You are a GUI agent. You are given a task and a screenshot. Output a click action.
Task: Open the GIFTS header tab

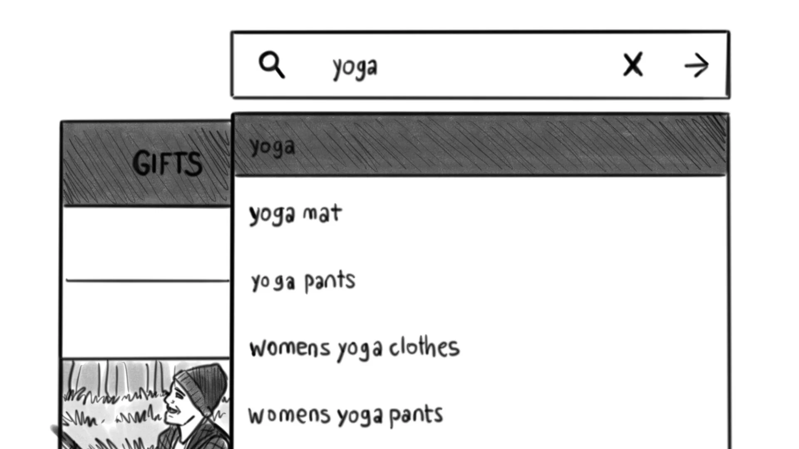point(146,163)
